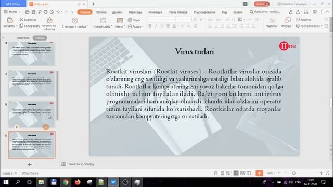The image size is (333, 187).
Task: Click the Надпись text box icon
Action: 272,20
